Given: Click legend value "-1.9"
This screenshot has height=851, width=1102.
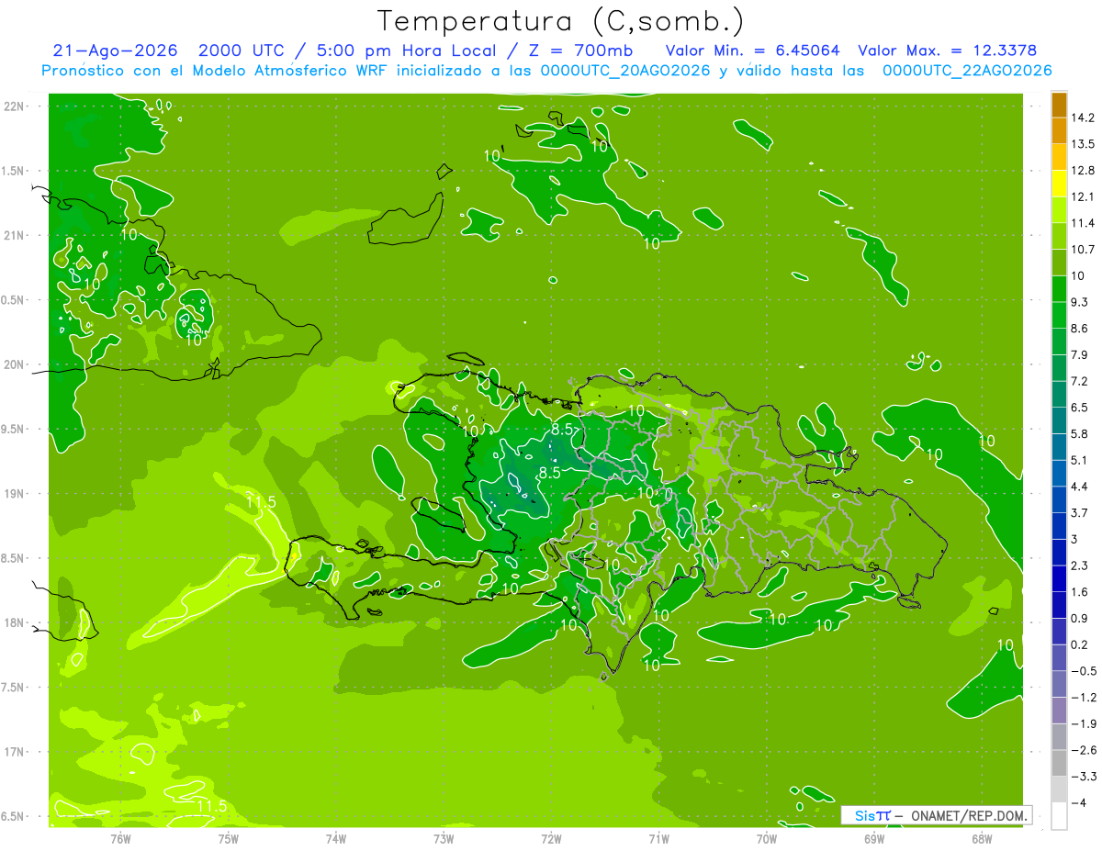Looking at the screenshot, I should click(x=1083, y=723).
